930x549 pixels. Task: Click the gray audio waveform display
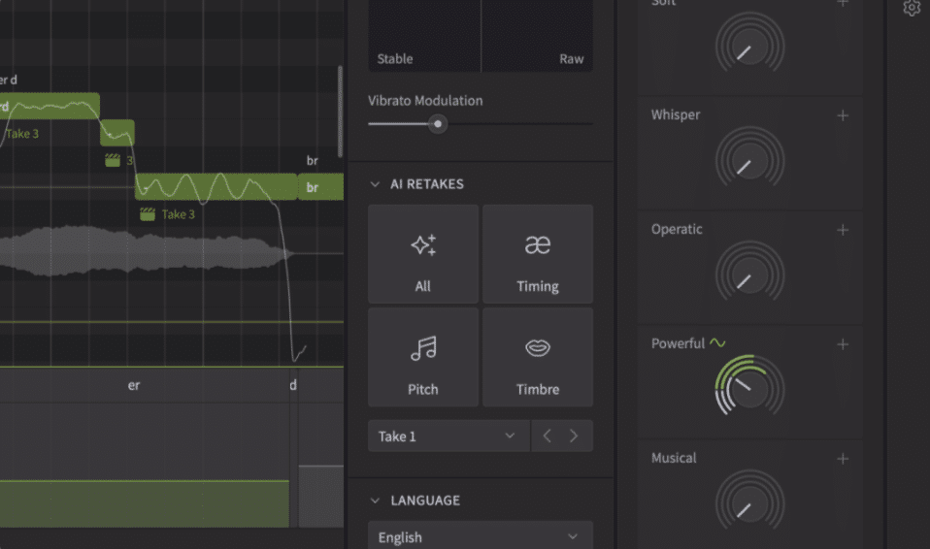pos(146,251)
